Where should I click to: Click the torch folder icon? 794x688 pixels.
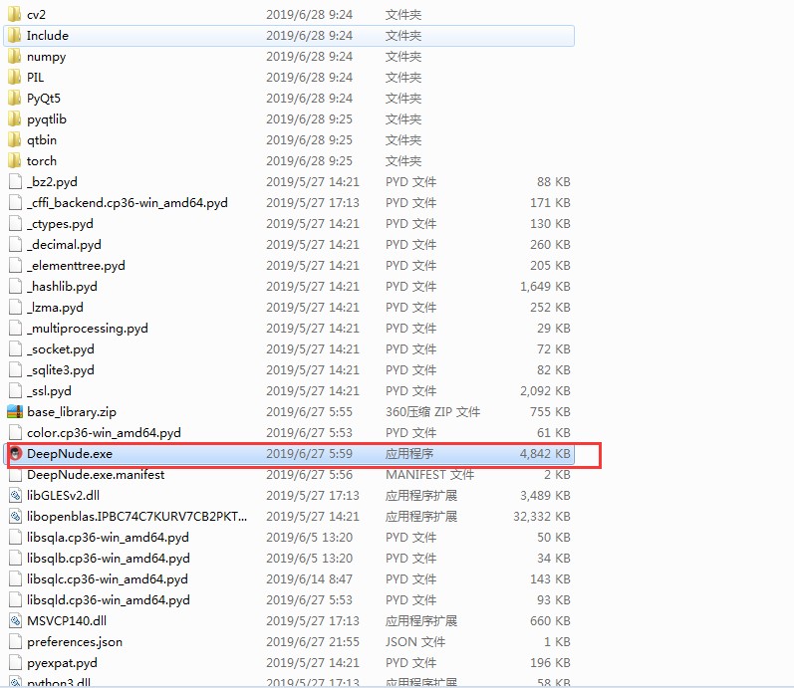coord(14,161)
